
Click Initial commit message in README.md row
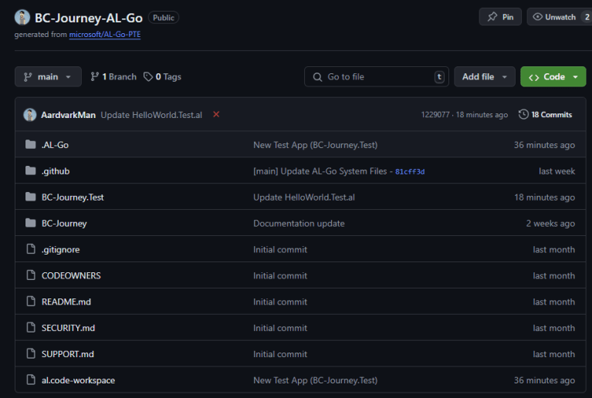[280, 302]
